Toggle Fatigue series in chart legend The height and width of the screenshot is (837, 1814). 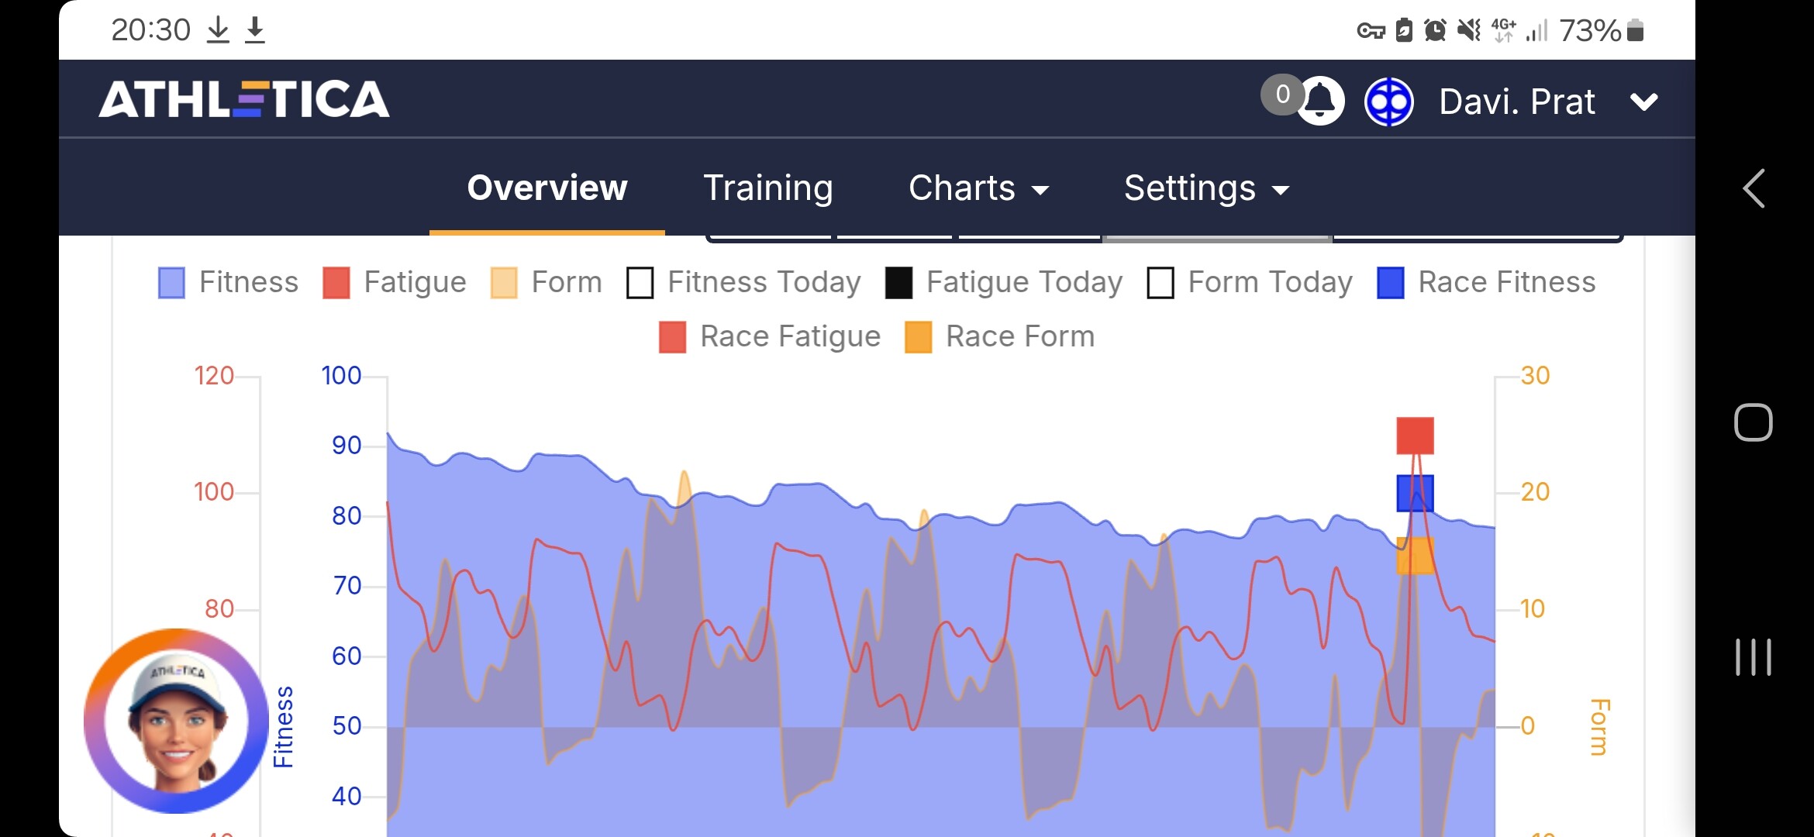(x=395, y=282)
